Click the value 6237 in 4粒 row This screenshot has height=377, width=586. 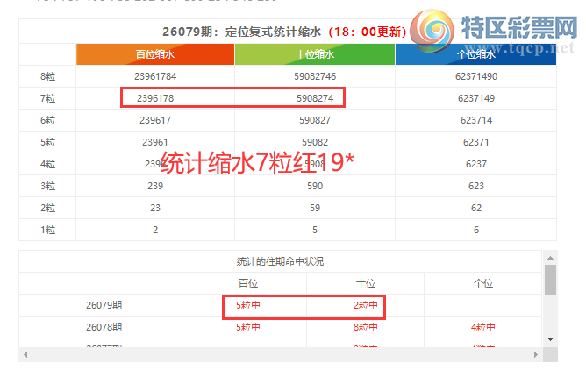pyautogui.click(x=476, y=164)
